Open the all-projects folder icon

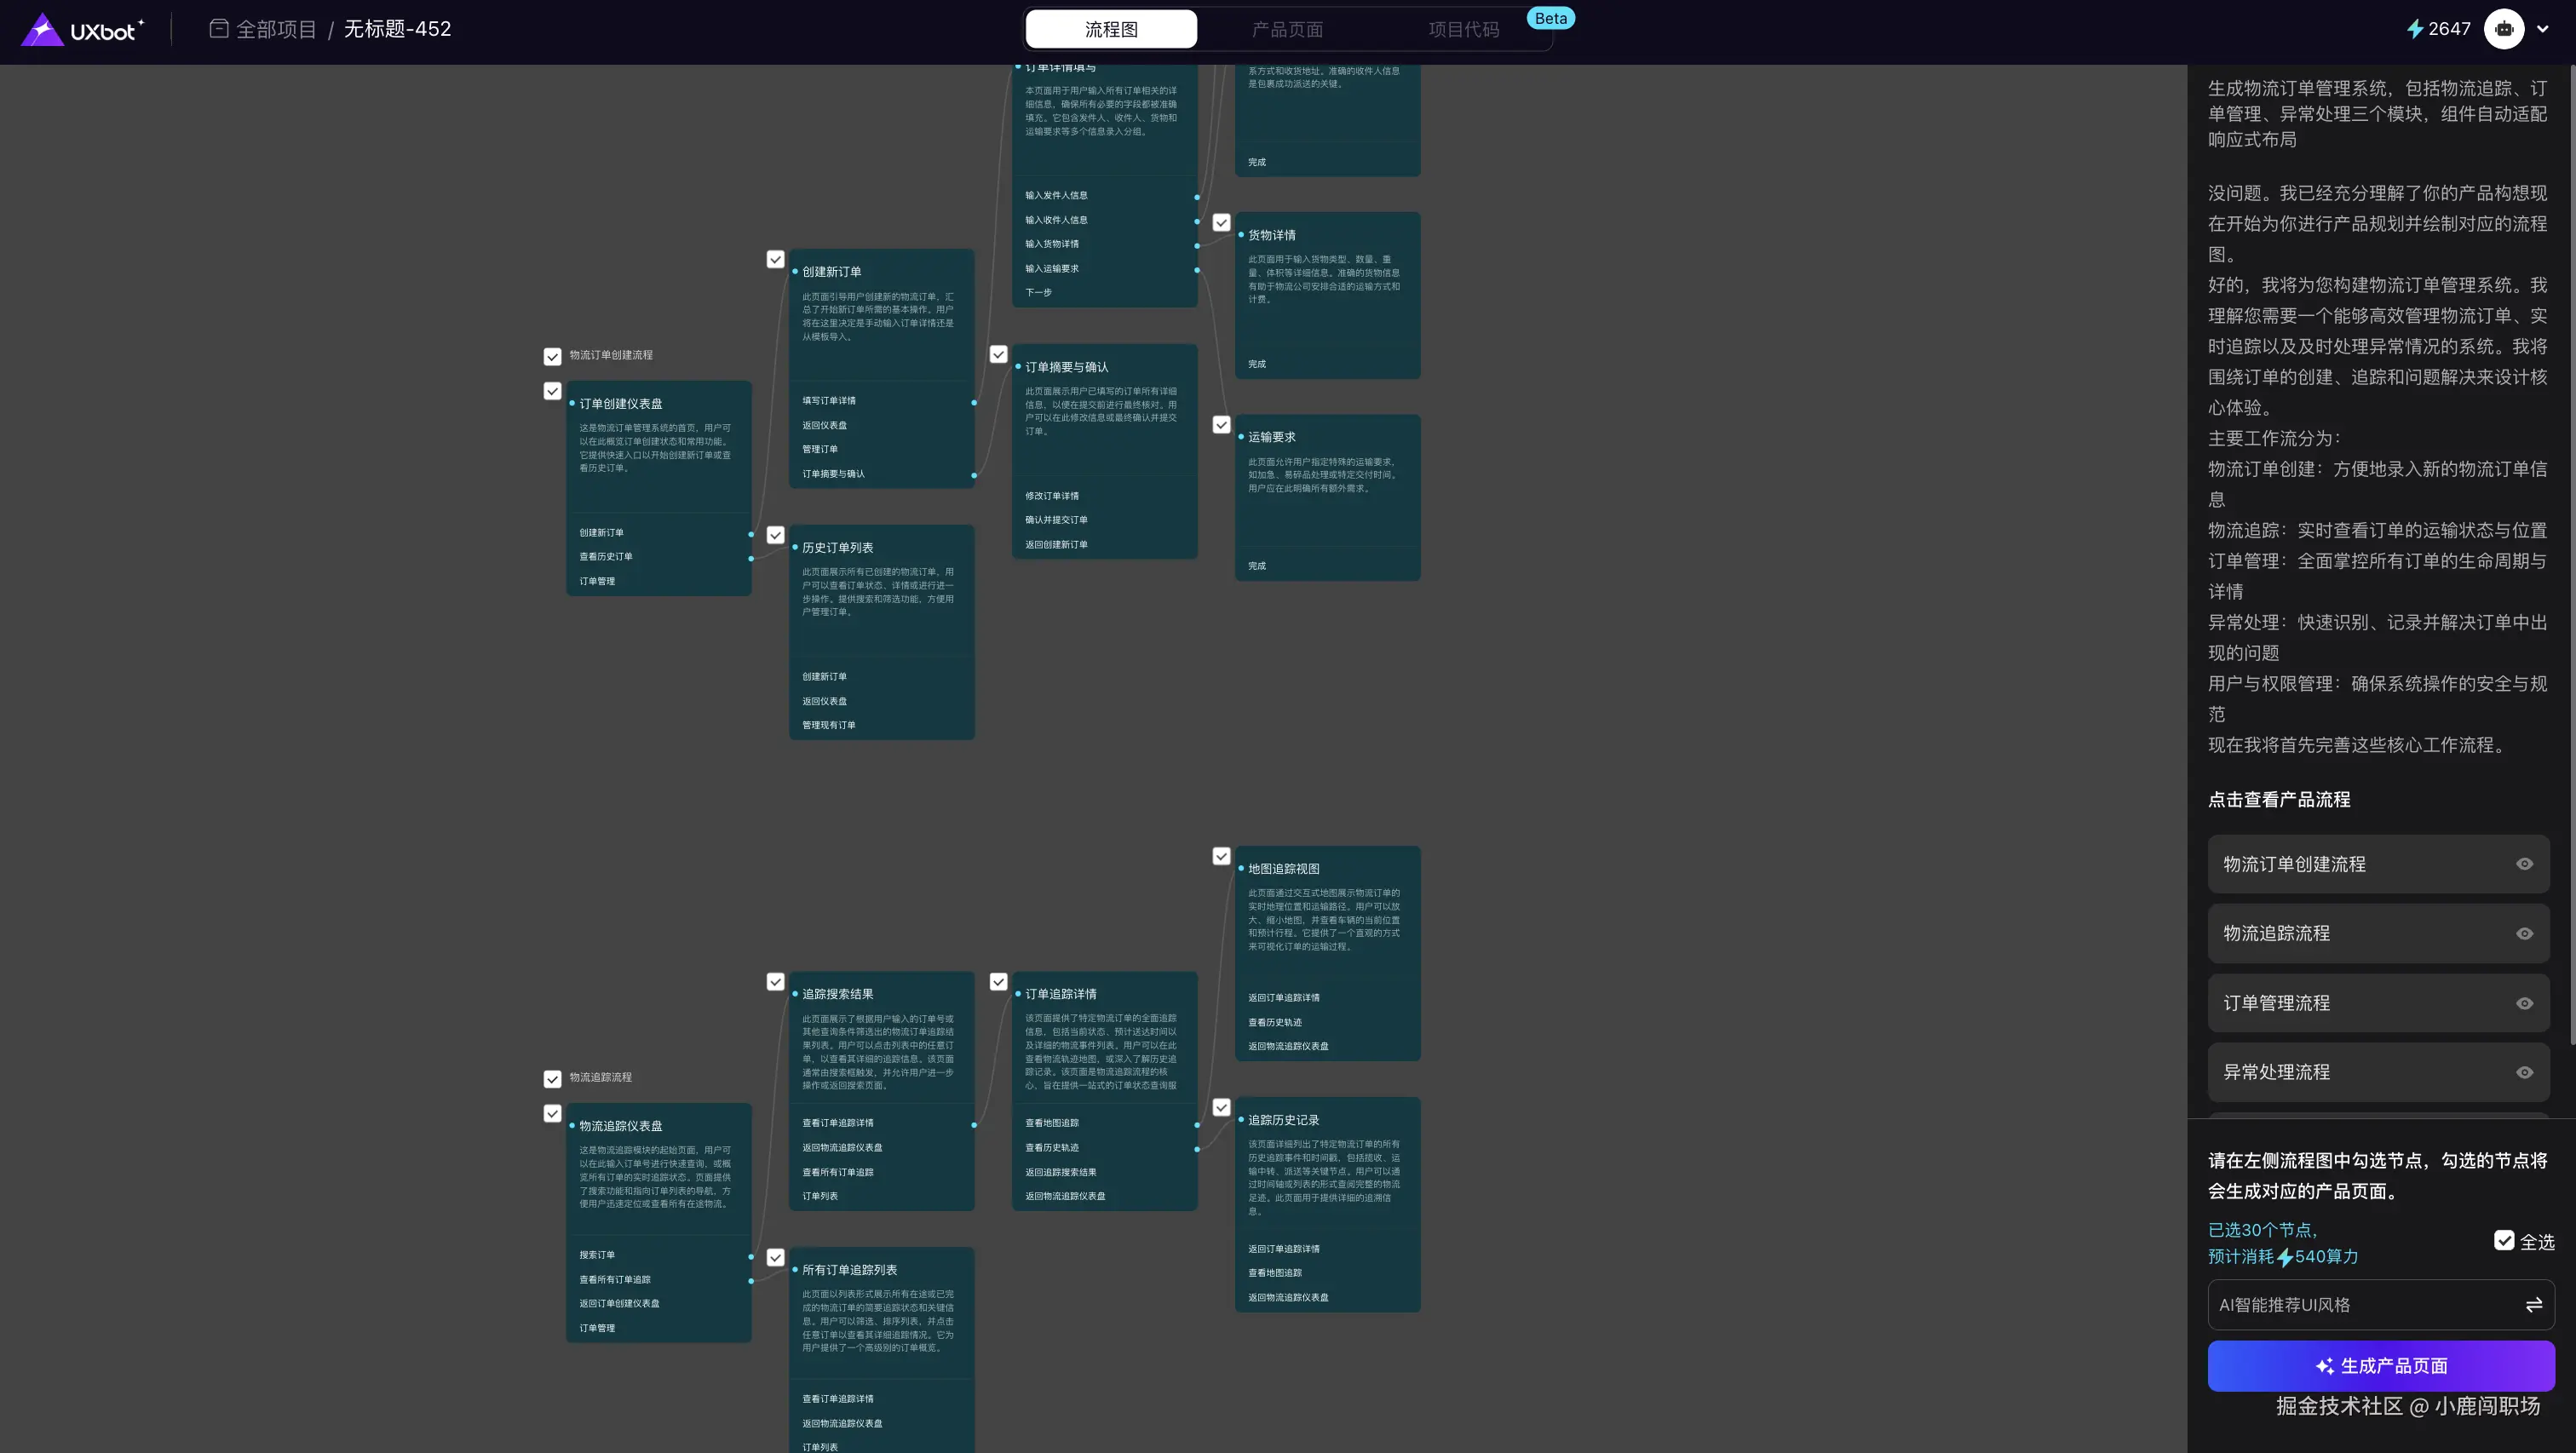pos(219,29)
